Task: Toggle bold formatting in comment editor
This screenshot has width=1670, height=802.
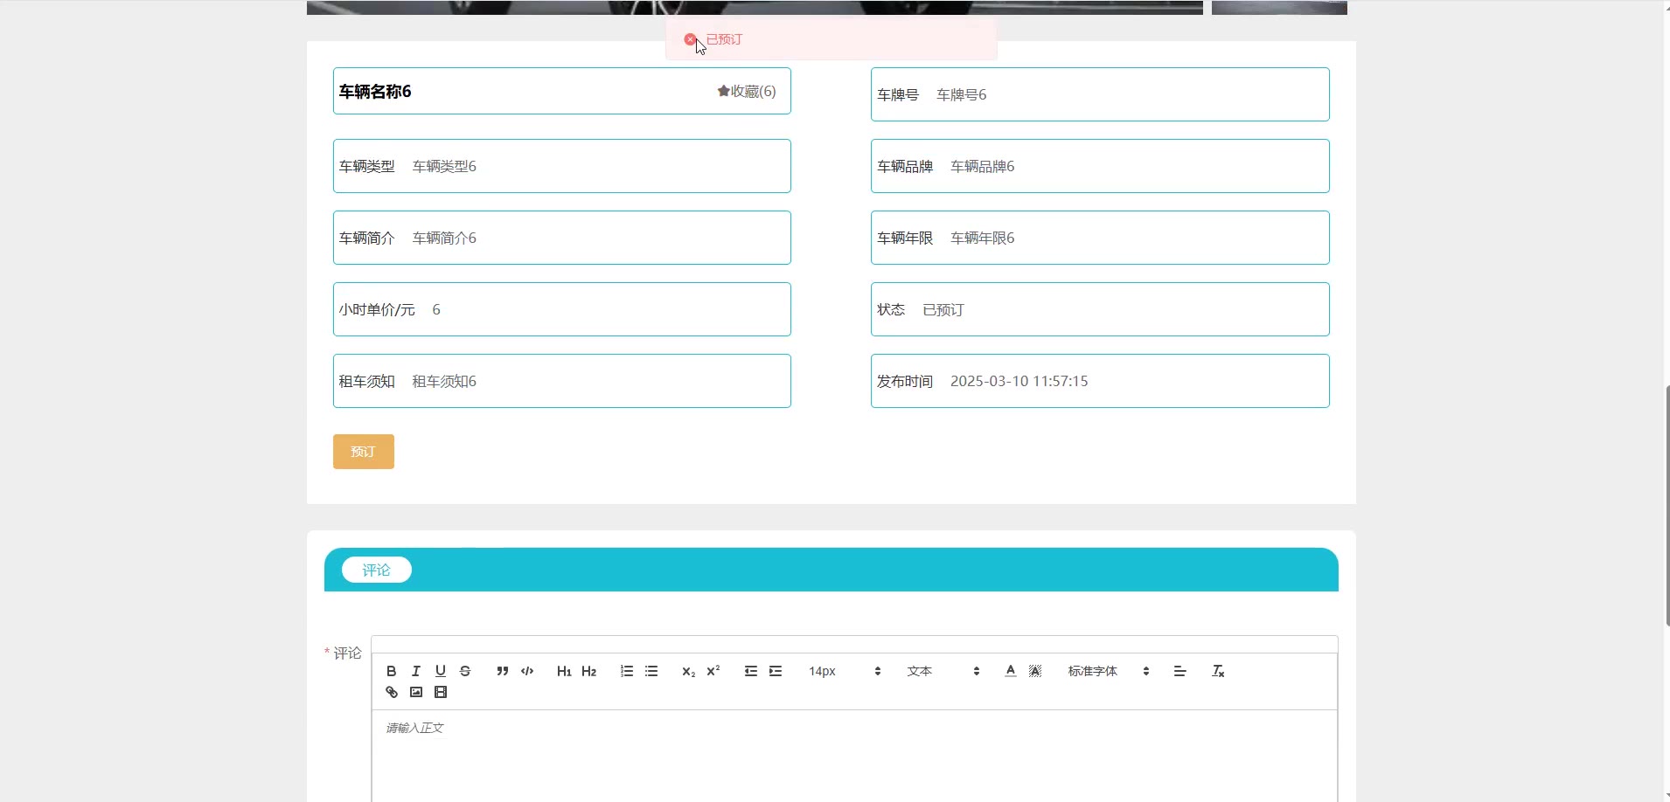Action: [392, 671]
